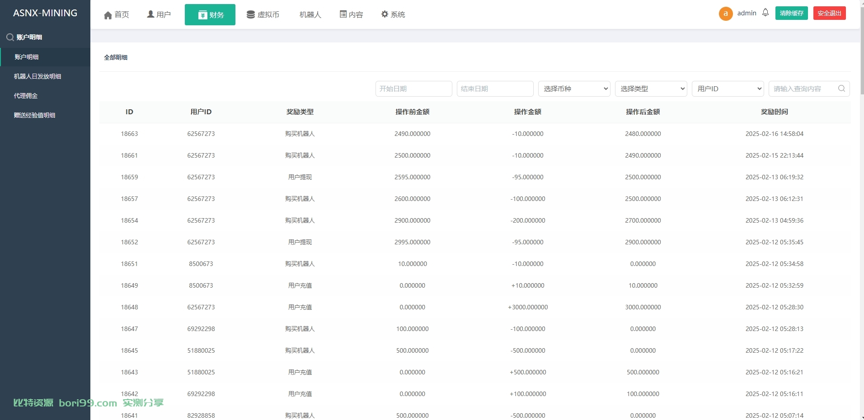Click the 开始日期 start date field
This screenshot has width=864, height=420.
[414, 89]
